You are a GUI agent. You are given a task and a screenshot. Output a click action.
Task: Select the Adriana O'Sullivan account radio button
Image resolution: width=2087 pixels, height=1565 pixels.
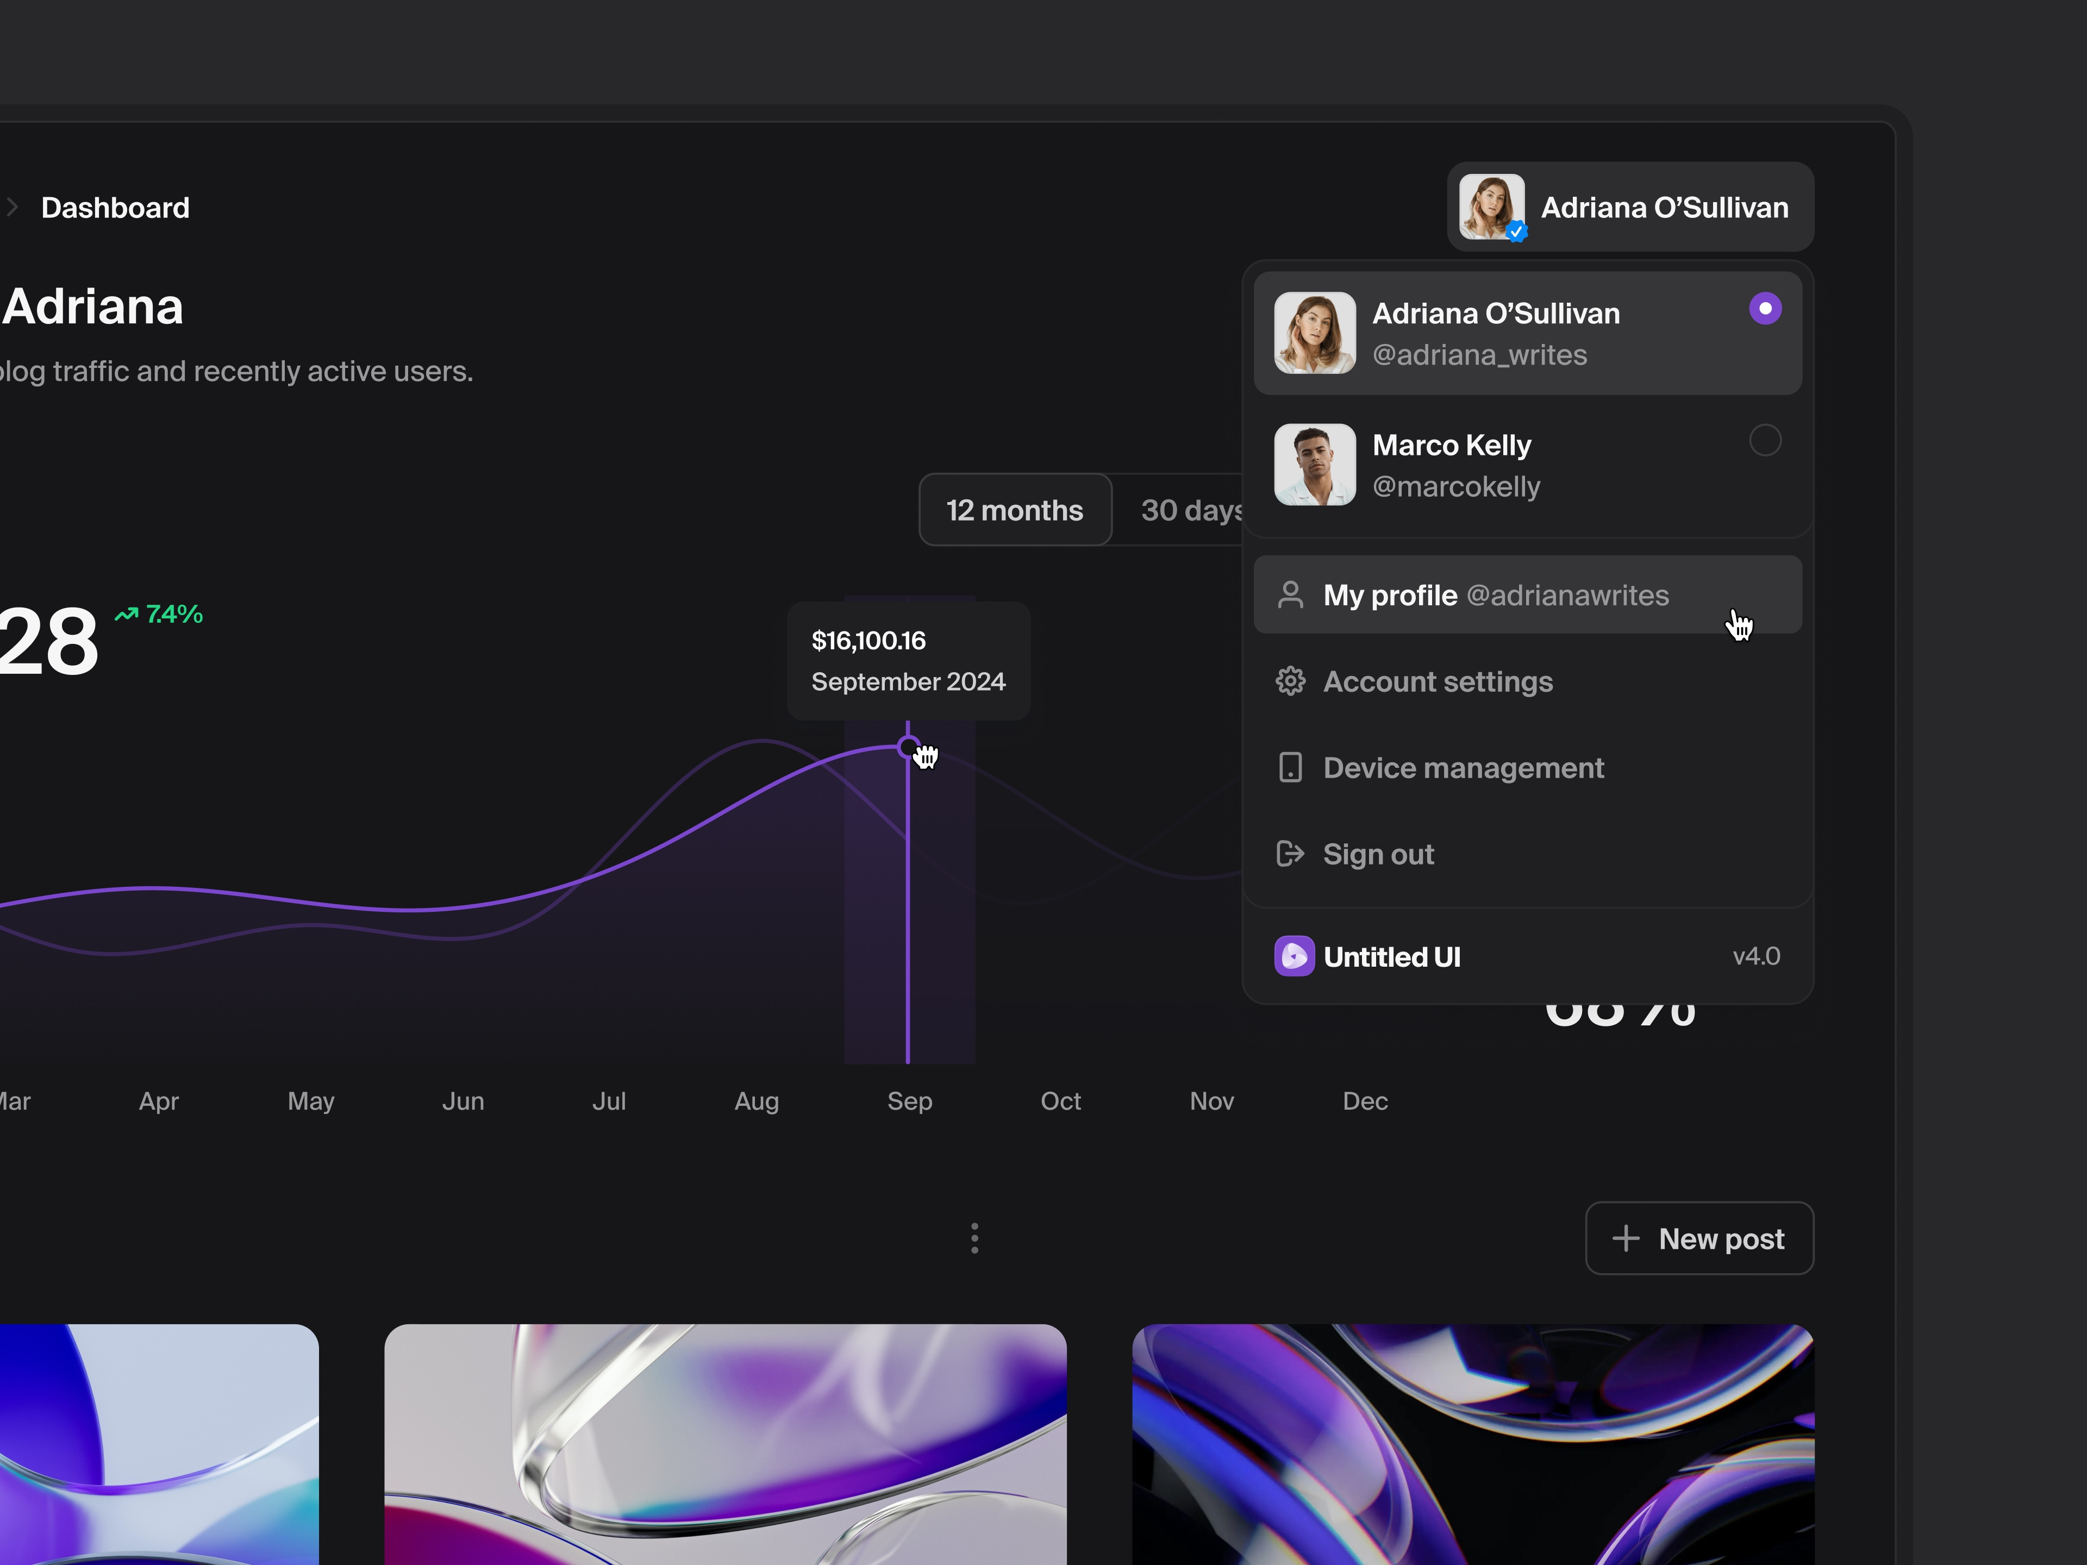coord(1764,309)
